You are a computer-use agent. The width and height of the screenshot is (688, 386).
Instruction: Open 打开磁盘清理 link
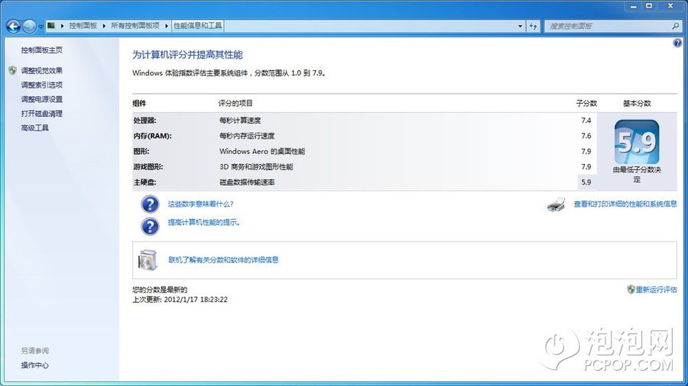[x=42, y=113]
